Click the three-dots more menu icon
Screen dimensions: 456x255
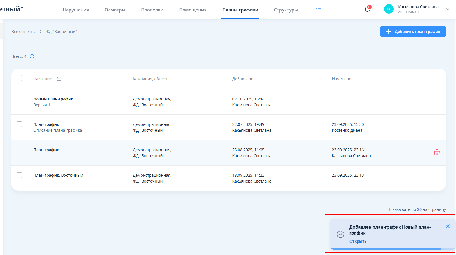pyautogui.click(x=318, y=9)
